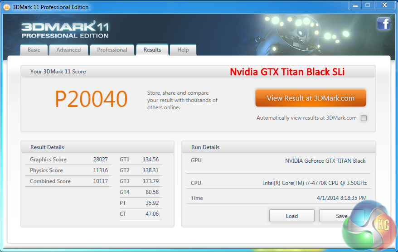Switch to the Advanced tab
This screenshot has height=252, width=398.
pos(68,50)
